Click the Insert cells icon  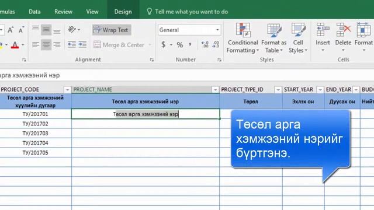pyautogui.click(x=323, y=30)
